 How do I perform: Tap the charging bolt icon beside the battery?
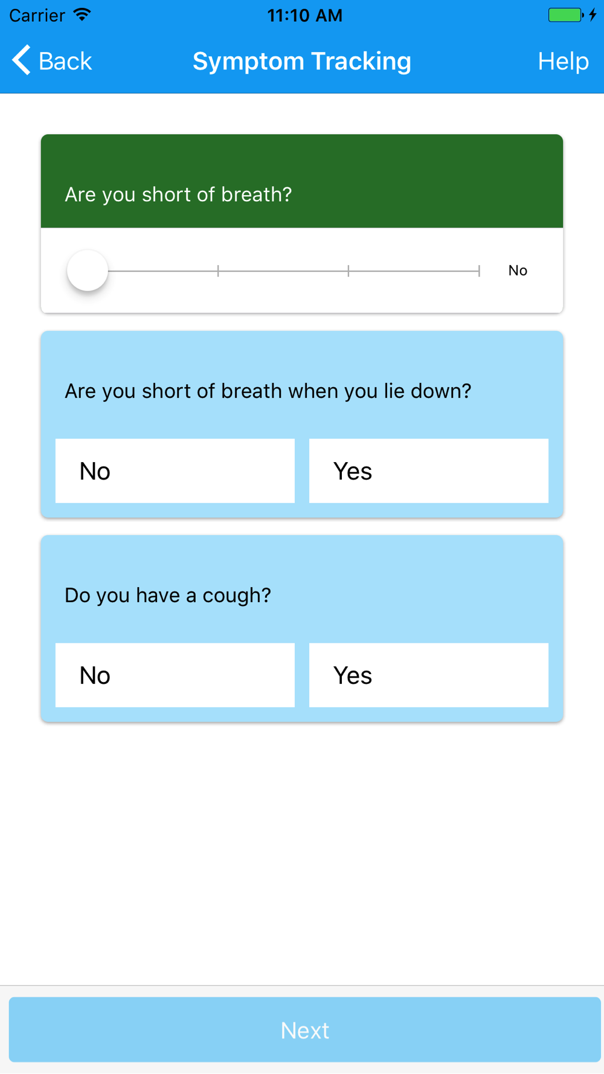pyautogui.click(x=593, y=15)
